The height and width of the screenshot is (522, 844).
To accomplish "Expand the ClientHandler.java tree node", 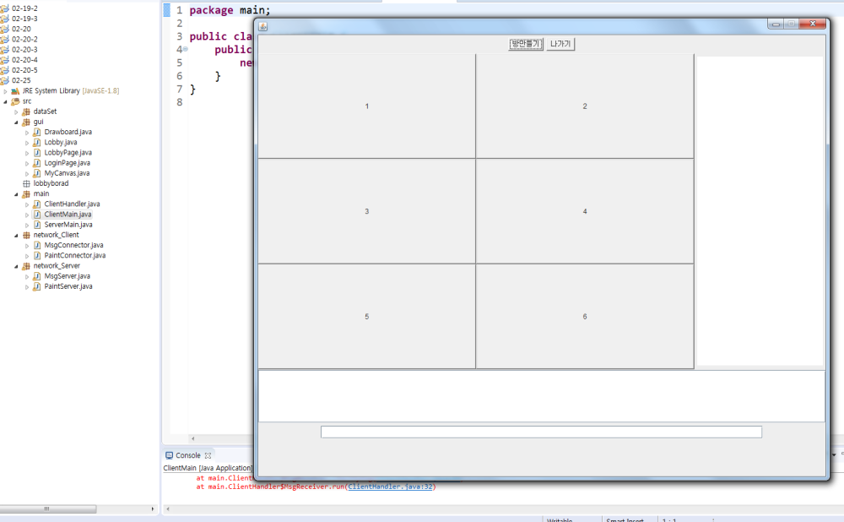I will coord(27,204).
